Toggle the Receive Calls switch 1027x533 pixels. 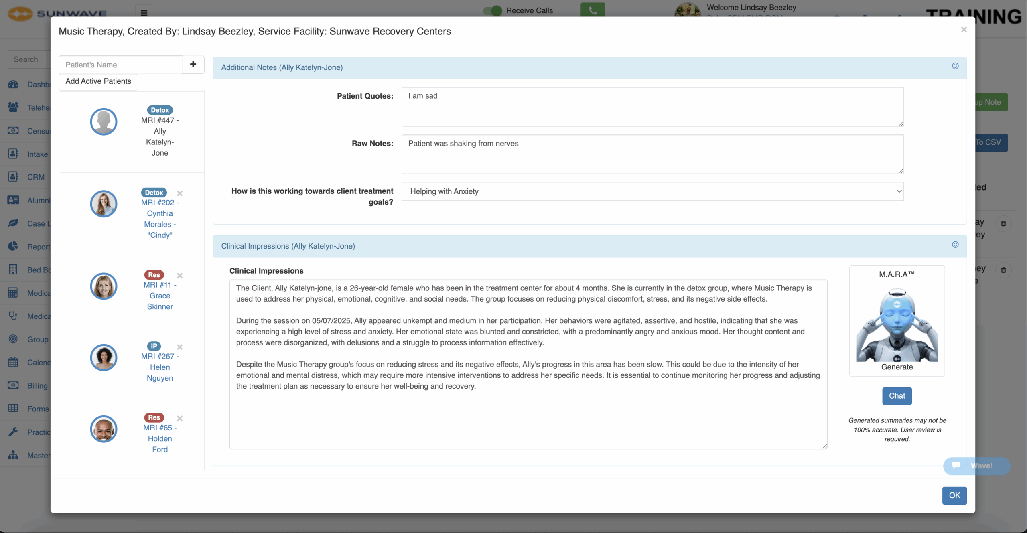pos(493,11)
